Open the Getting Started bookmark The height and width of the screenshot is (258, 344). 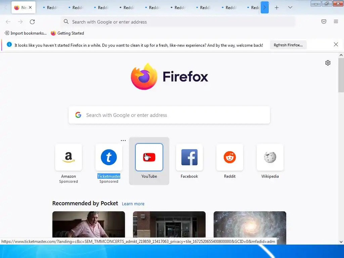pyautogui.click(x=67, y=33)
